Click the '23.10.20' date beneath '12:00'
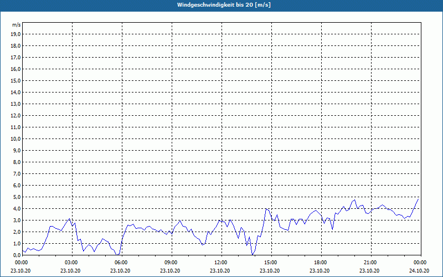Image resolution: width=443 pixels, height=277 pixels. (220, 271)
